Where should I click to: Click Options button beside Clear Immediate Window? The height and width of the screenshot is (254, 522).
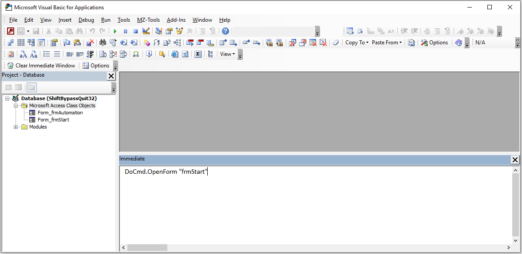(x=96, y=66)
